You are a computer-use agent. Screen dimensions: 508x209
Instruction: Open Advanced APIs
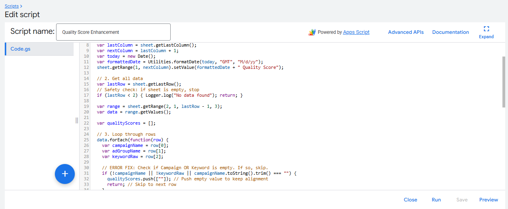pos(406,32)
